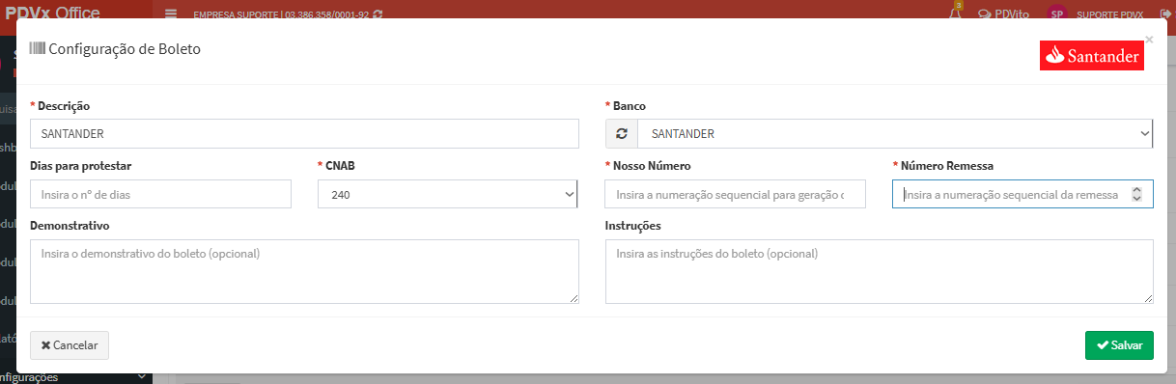Focus the Dias para protestar field

pyautogui.click(x=160, y=194)
